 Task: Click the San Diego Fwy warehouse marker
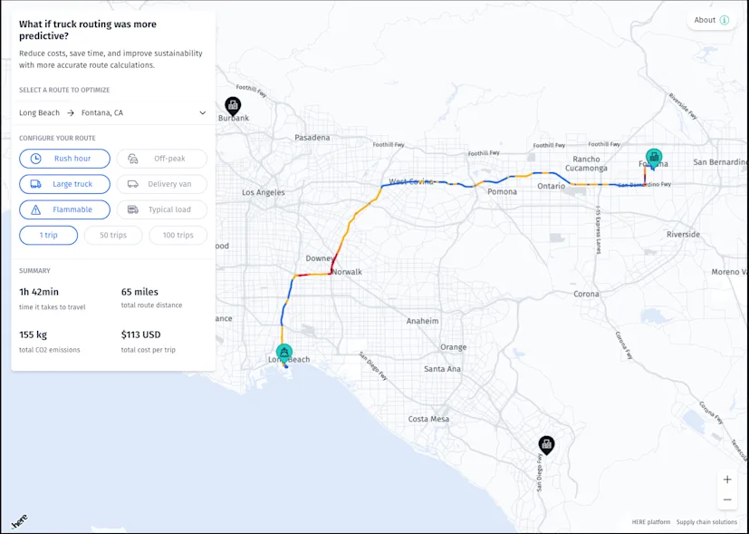[546, 445]
